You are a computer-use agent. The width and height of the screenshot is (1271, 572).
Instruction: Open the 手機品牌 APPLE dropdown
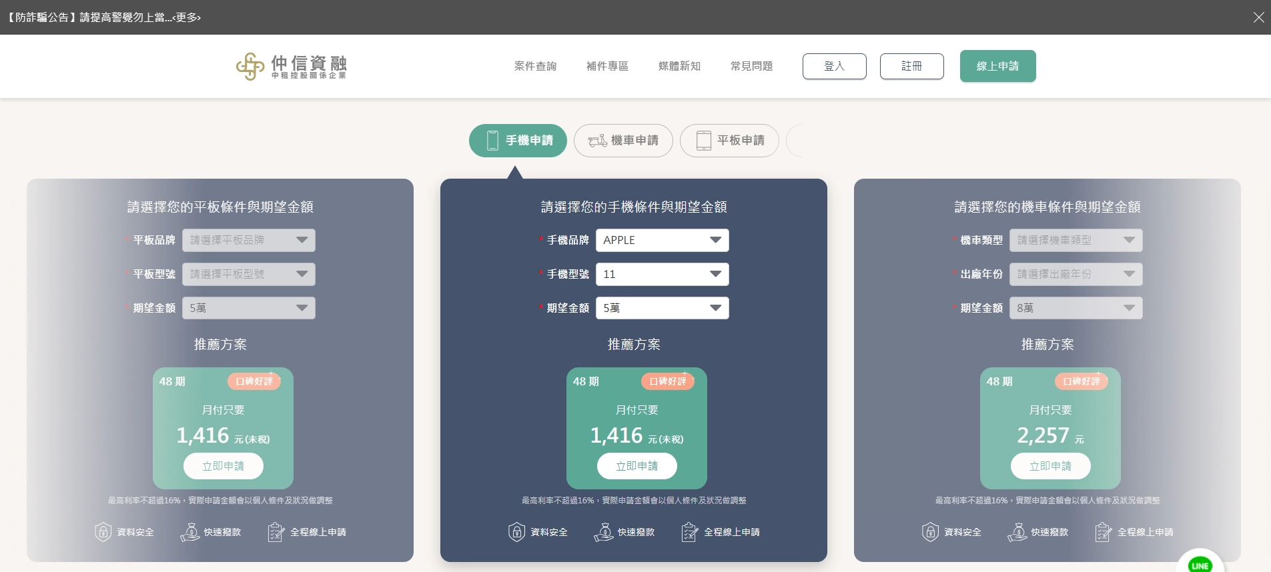(x=662, y=240)
